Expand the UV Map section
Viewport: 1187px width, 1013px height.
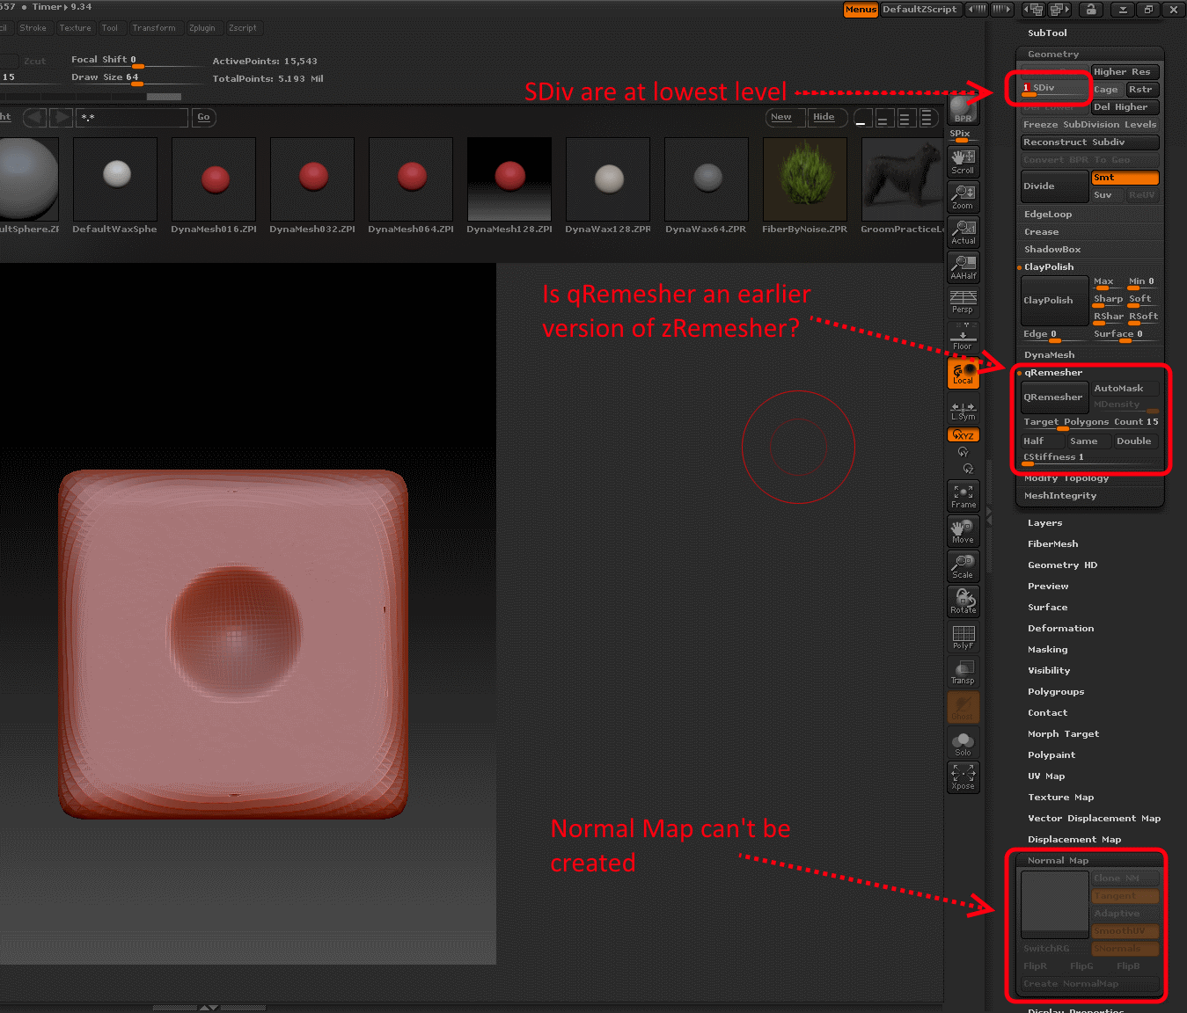point(1046,776)
